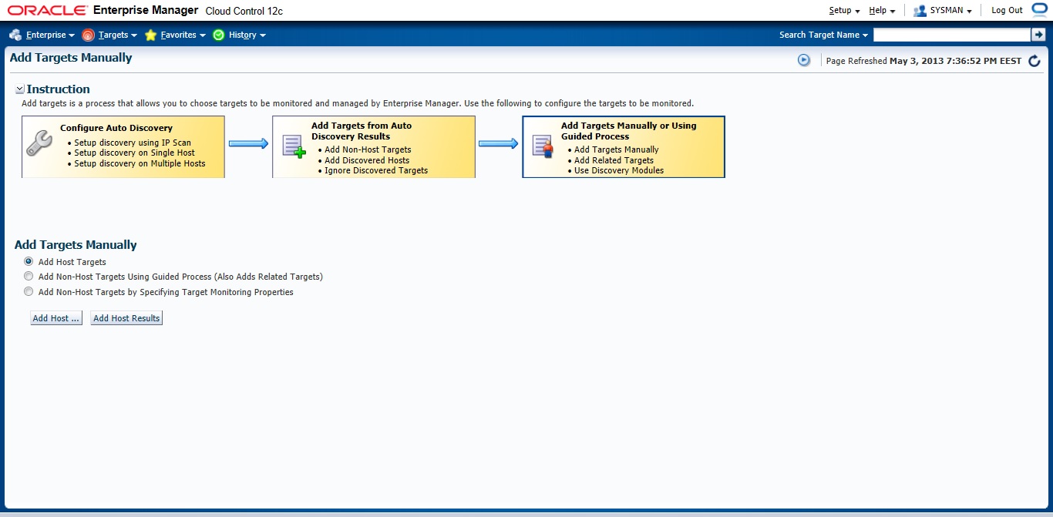The height and width of the screenshot is (517, 1053).
Task: Click the green History icon
Action: click(x=219, y=35)
